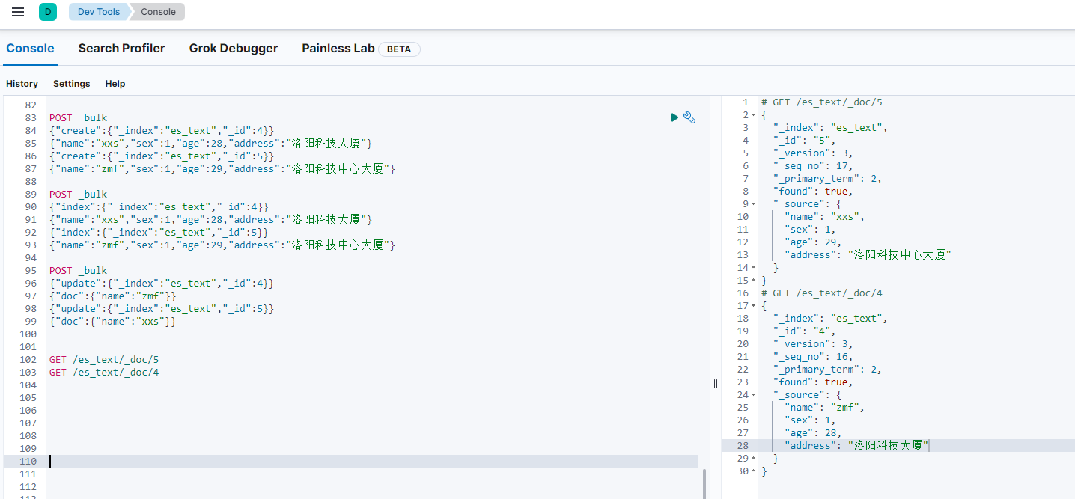1075x499 pixels.
Task: Open the main navigation hamburger menu
Action: point(18,12)
